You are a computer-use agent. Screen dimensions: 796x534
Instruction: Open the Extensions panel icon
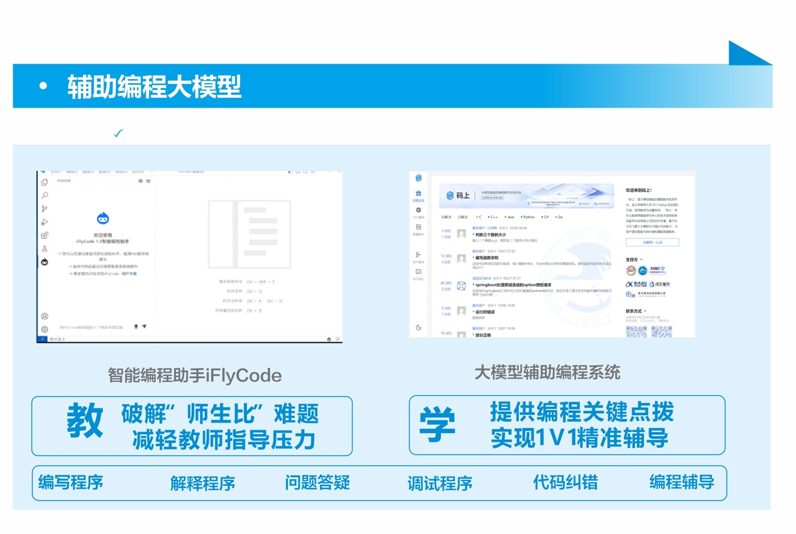[44, 233]
